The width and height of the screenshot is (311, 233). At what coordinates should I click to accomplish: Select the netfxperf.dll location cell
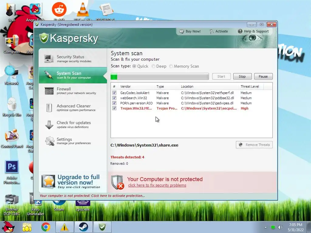coord(207,93)
